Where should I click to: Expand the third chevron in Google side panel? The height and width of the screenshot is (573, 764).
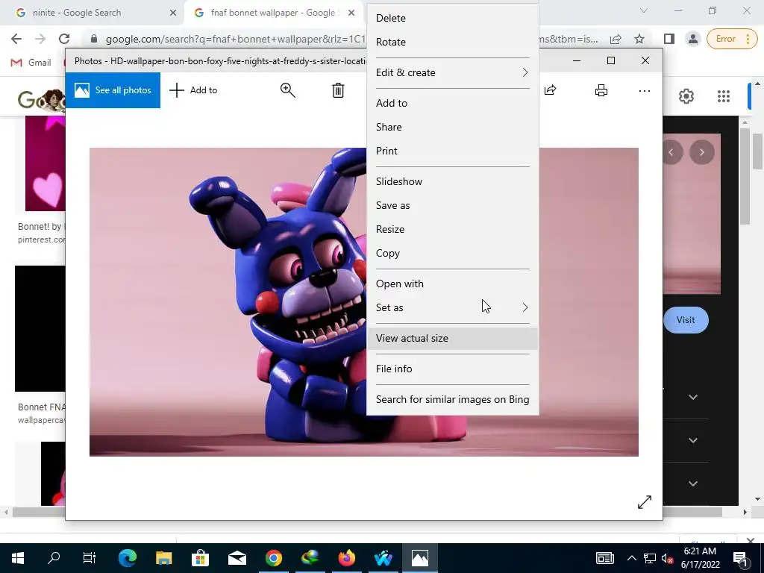pyautogui.click(x=693, y=483)
